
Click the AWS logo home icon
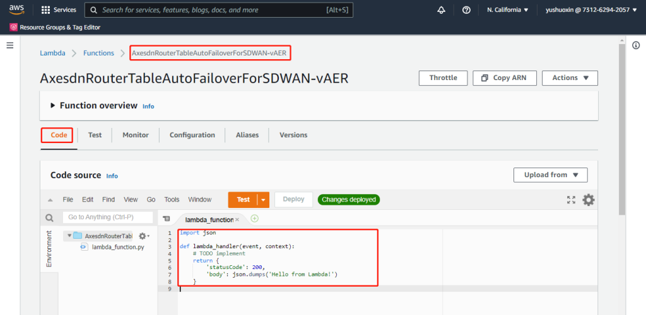click(16, 9)
